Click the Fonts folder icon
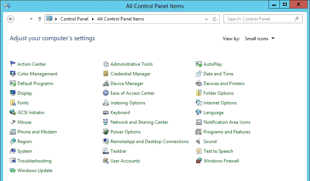This screenshot has width=310, height=181. (13, 103)
